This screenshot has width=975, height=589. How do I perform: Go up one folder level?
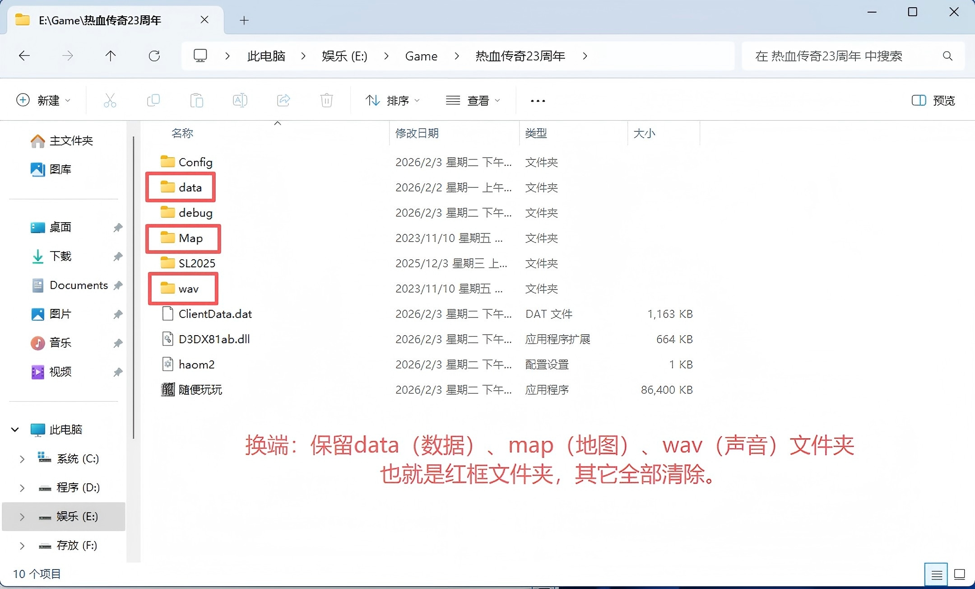click(x=111, y=56)
